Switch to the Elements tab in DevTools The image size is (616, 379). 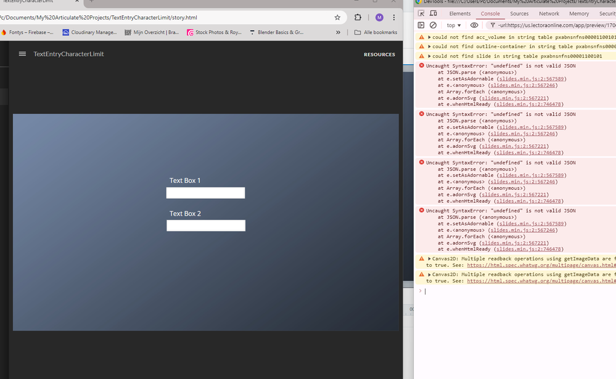tap(460, 14)
